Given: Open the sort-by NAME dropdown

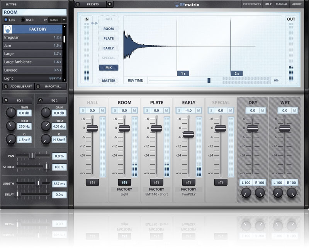Looking at the screenshot, I should coord(57,20).
